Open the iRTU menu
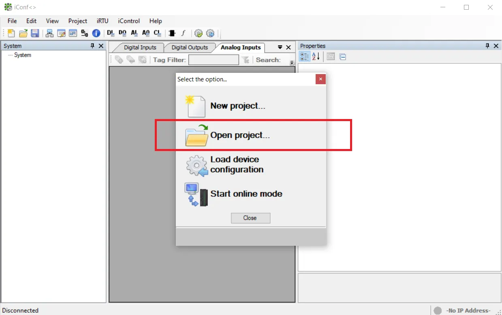This screenshot has height=315, width=502. click(x=103, y=21)
